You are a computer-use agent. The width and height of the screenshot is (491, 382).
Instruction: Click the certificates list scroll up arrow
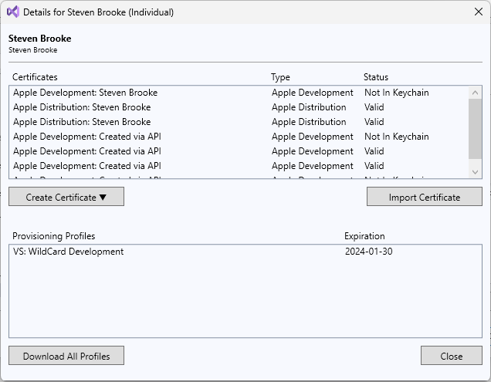475,93
